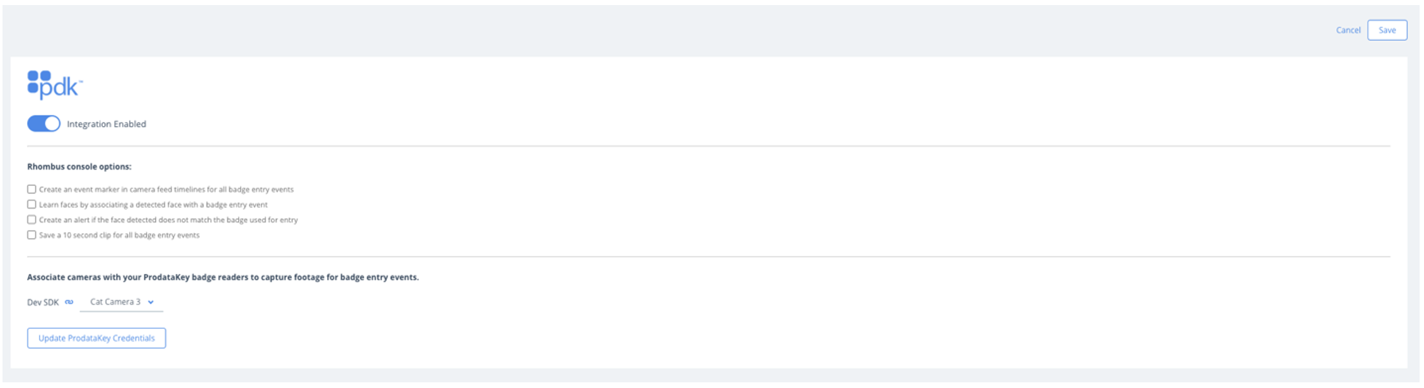Image resolution: width=1424 pixels, height=388 pixels.
Task: Click Update ProdataKey Credentials
Action: pos(96,338)
